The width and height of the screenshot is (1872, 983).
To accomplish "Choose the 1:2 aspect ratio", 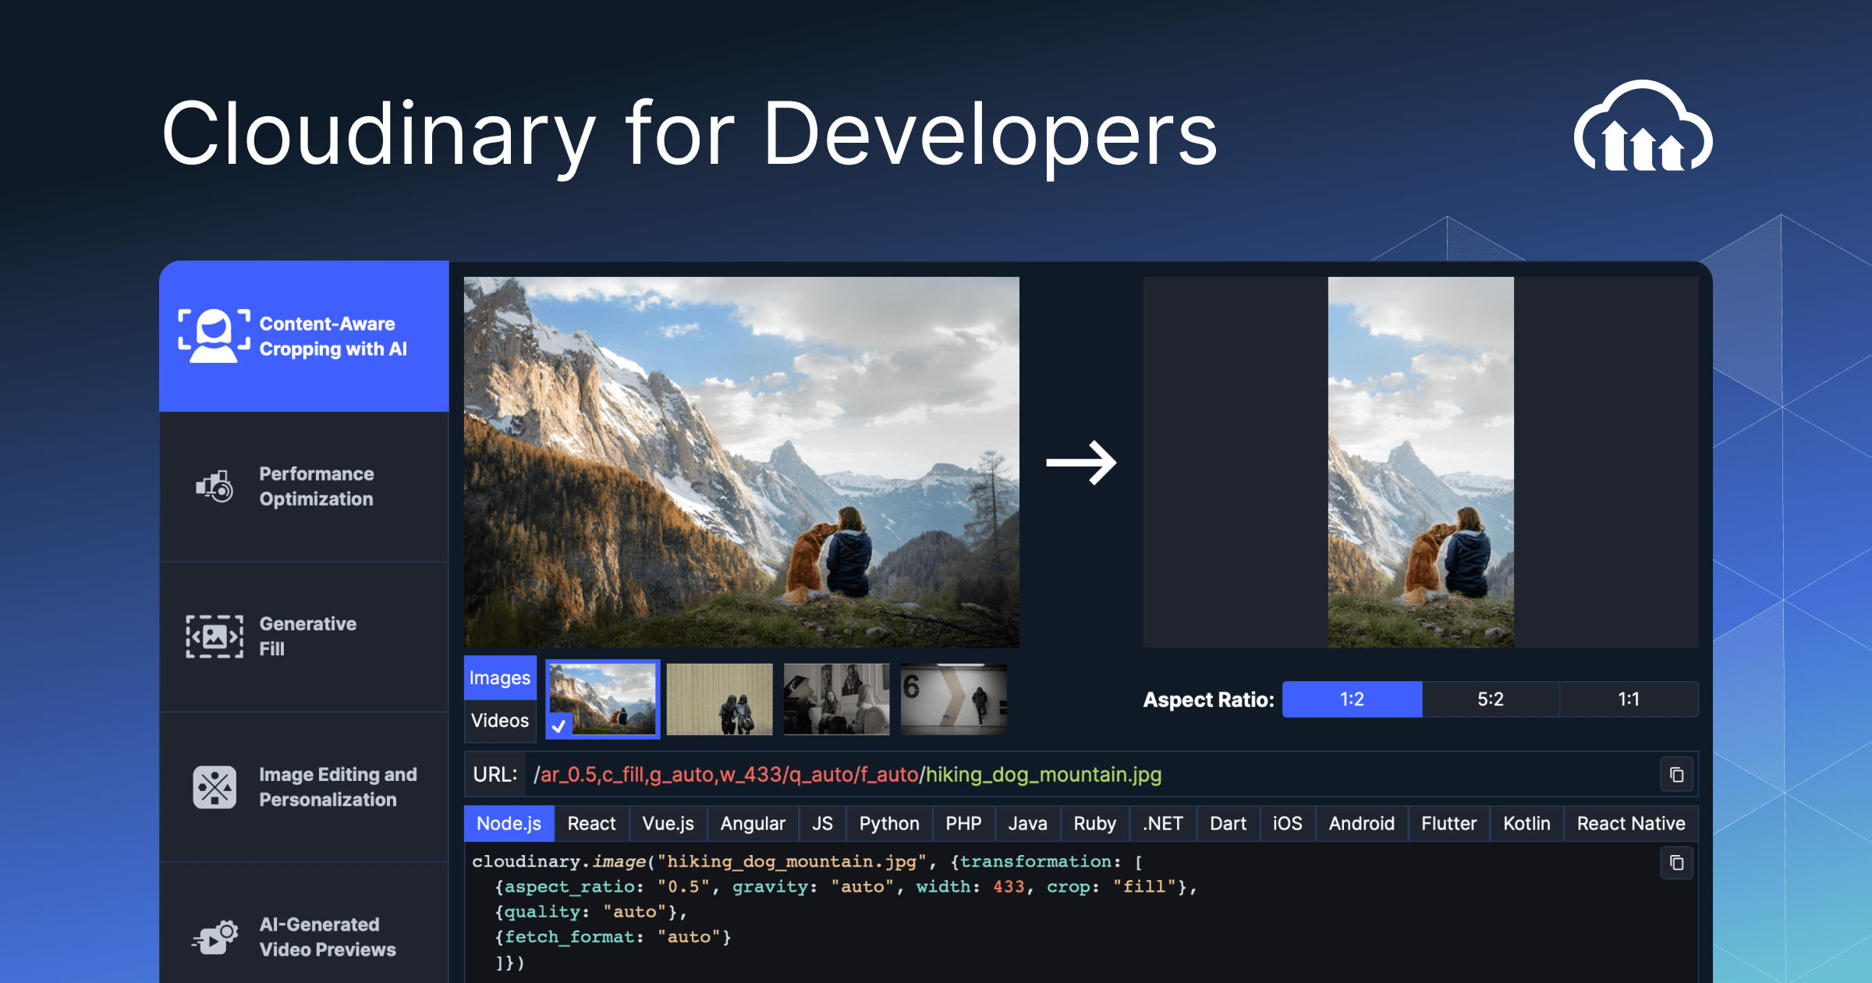I will point(1352,699).
